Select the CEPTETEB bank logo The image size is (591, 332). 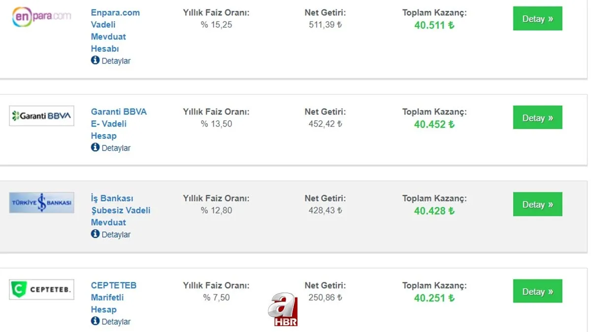click(41, 289)
